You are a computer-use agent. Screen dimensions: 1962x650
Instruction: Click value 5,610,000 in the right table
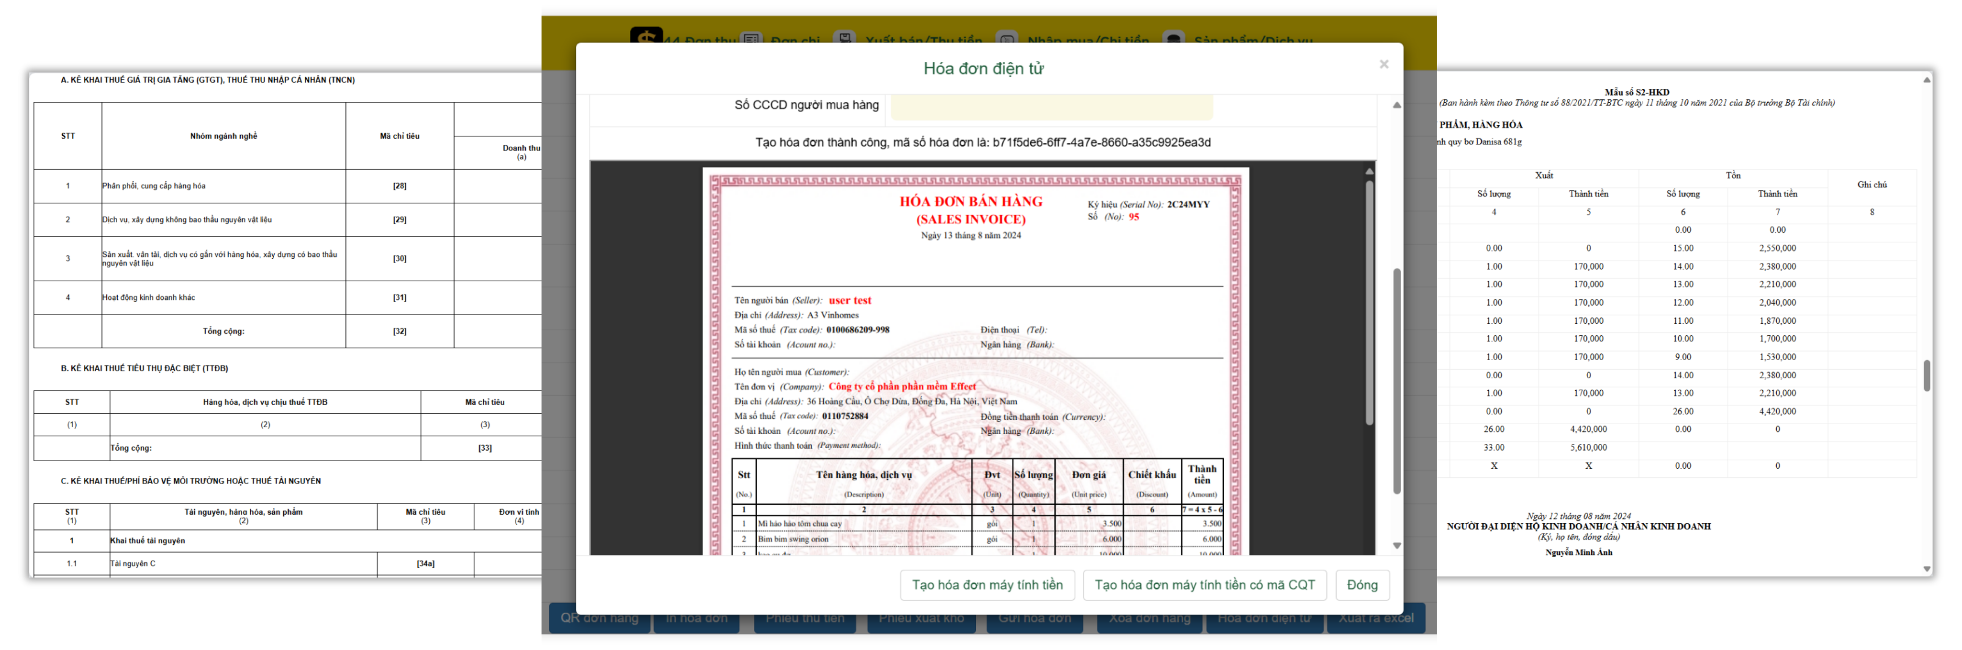pyautogui.click(x=1588, y=449)
